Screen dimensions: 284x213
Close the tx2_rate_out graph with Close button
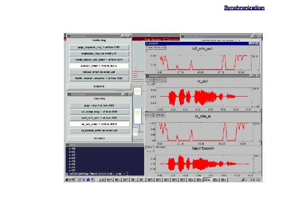[x=149, y=47]
